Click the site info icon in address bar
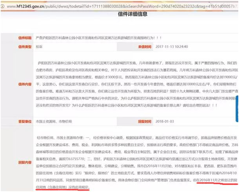 2,6
